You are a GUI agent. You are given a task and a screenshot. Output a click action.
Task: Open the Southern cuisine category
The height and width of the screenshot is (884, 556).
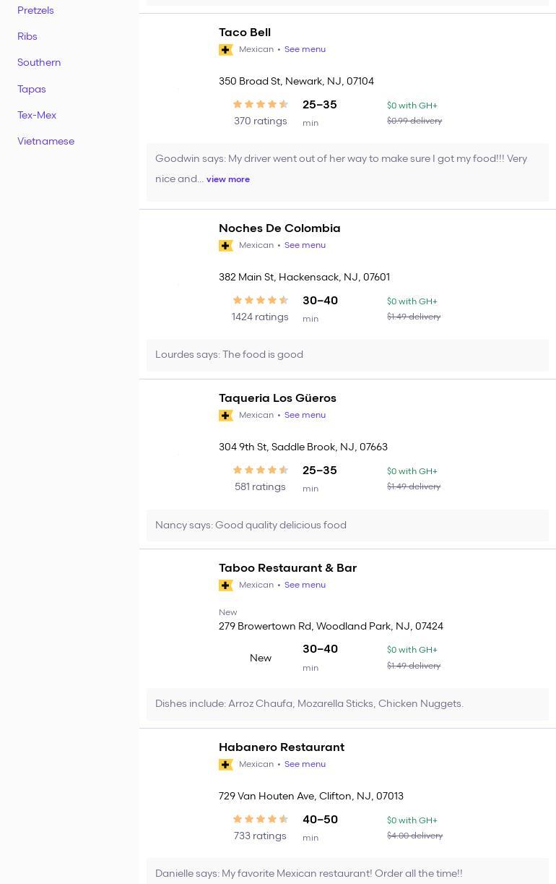[39, 63]
